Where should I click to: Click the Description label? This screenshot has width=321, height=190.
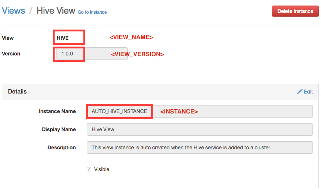[x=62, y=147]
